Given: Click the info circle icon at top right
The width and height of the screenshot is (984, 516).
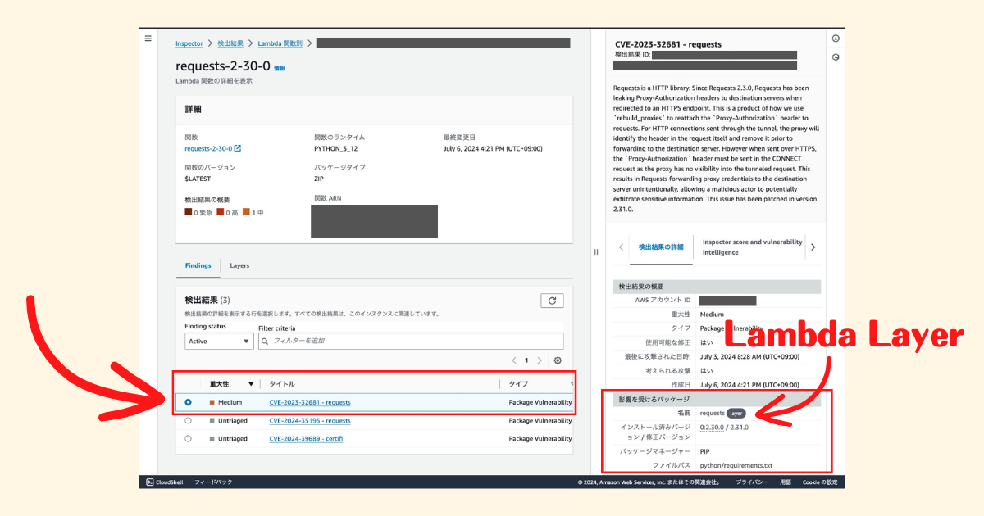Looking at the screenshot, I should click(x=836, y=38).
